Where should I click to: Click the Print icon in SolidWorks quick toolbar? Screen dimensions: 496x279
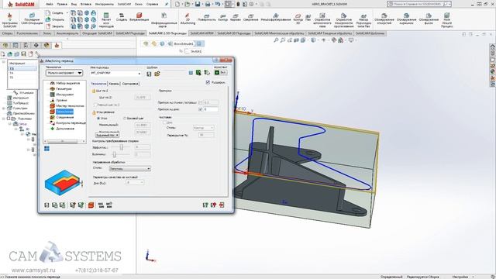coord(208,4)
